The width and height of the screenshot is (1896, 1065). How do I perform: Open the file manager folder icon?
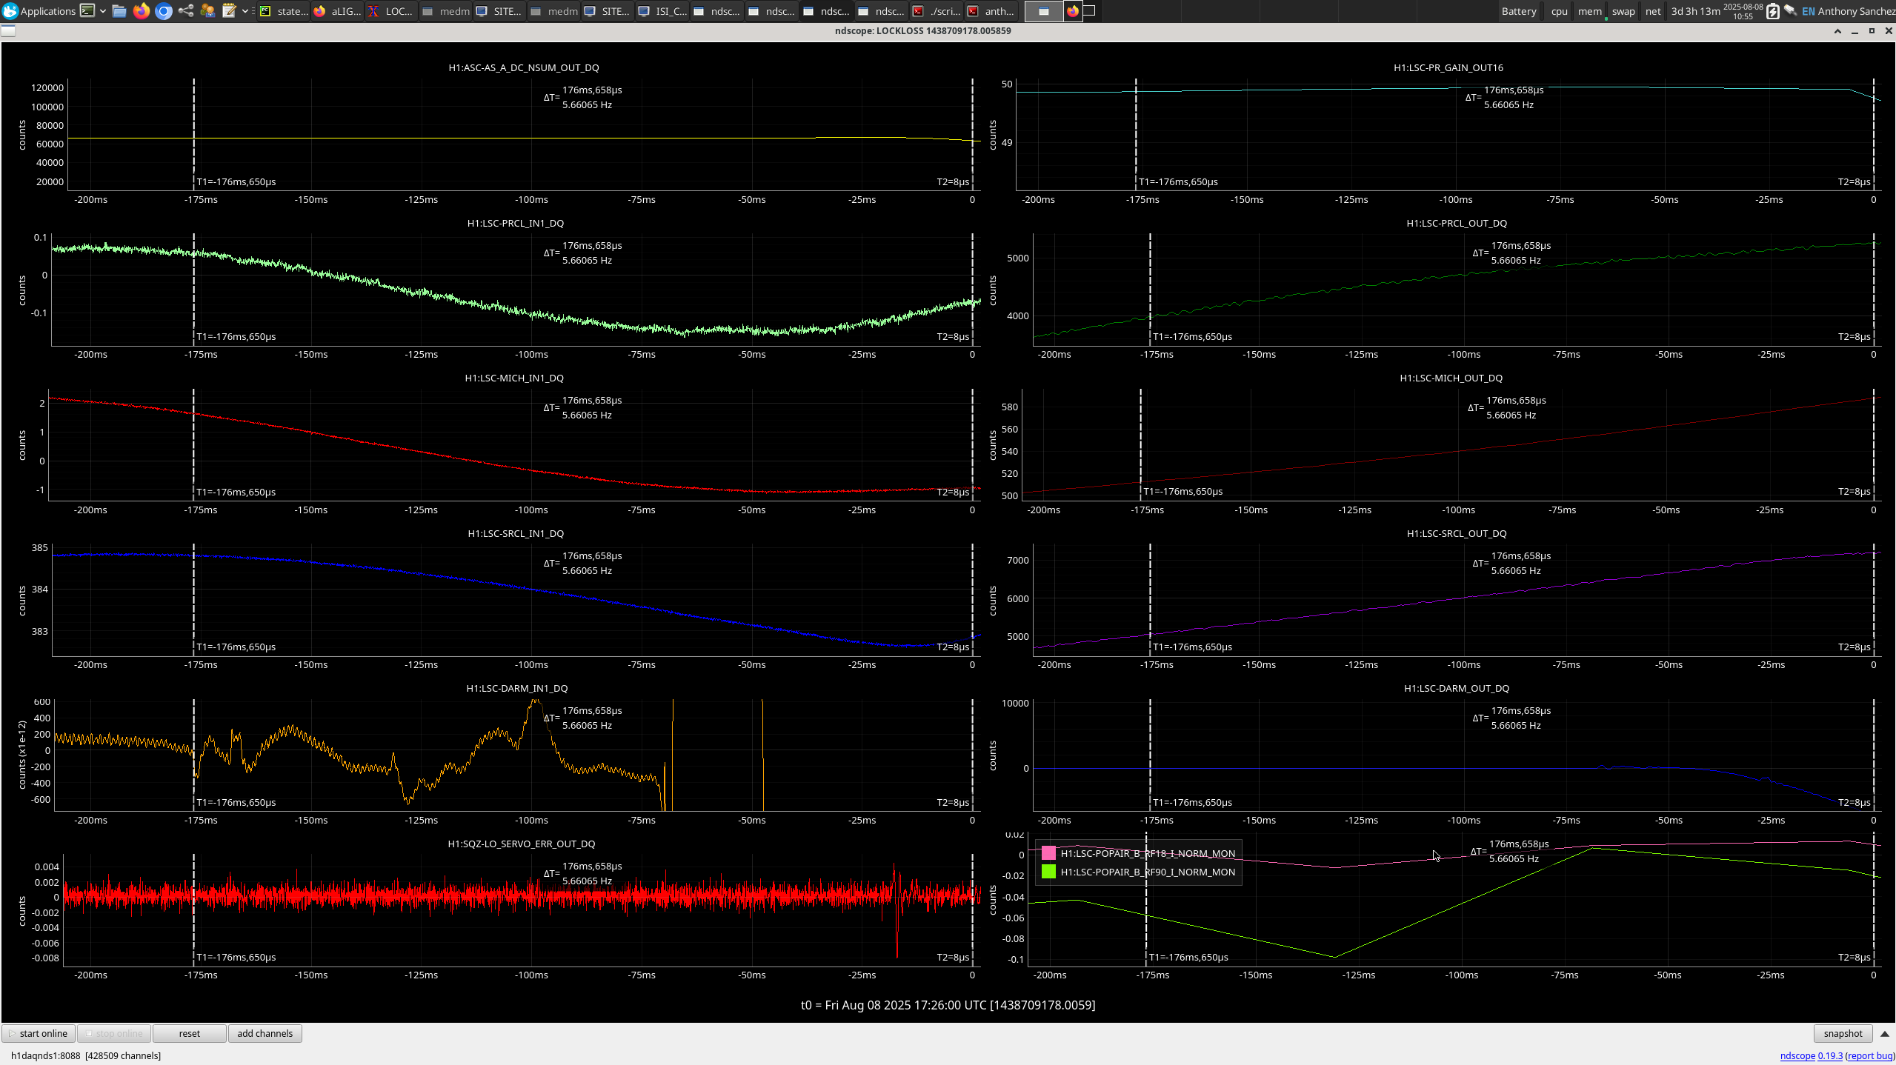119,11
